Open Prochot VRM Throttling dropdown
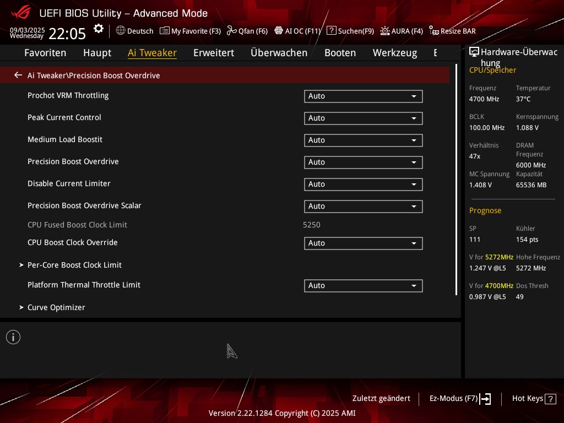Image resolution: width=564 pixels, height=423 pixels. coord(364,96)
